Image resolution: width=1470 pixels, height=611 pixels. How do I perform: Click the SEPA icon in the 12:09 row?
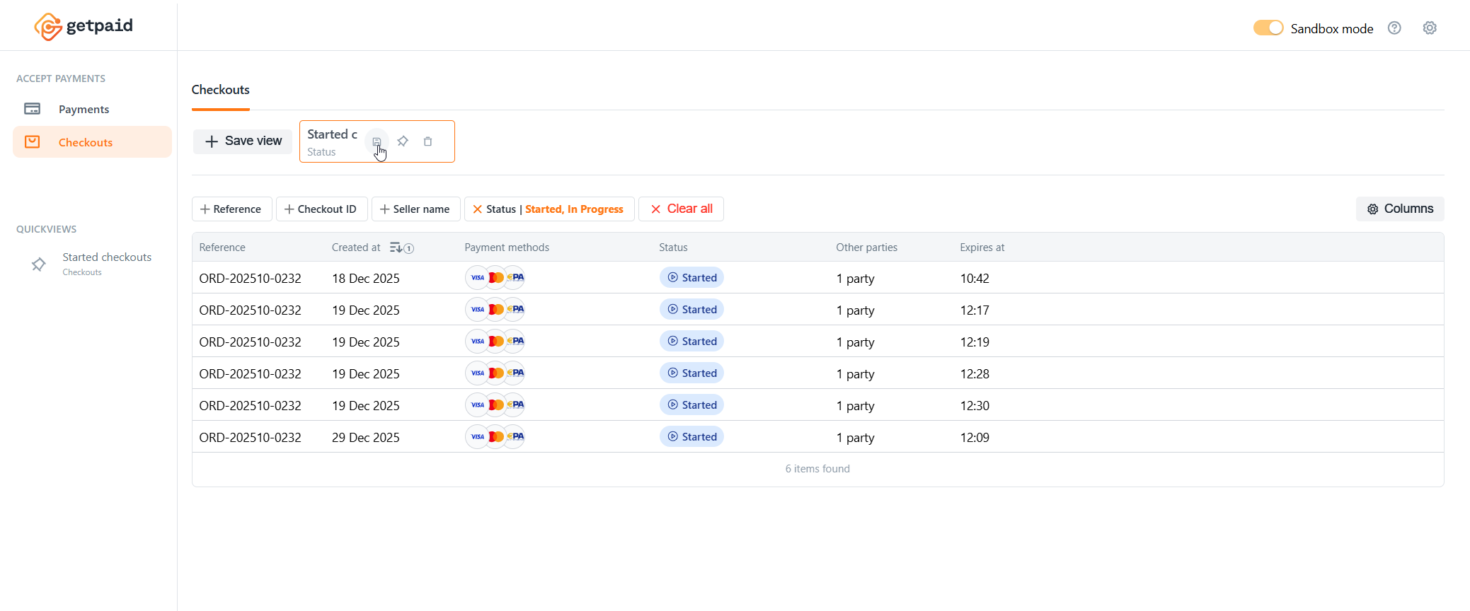click(515, 437)
